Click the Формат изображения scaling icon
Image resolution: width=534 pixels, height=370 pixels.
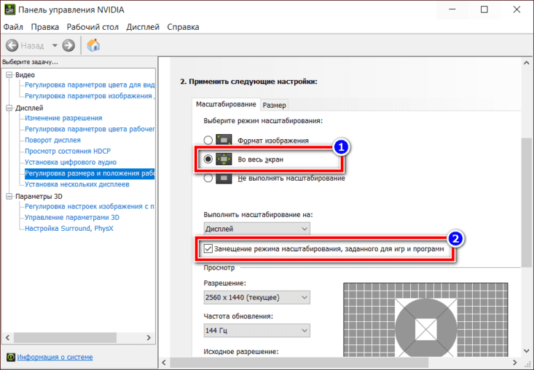(x=224, y=140)
